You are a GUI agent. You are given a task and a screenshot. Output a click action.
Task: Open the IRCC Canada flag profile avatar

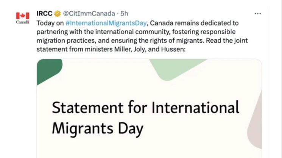pos(22,18)
